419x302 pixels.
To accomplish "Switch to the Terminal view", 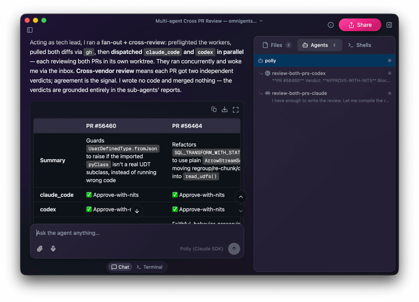I will coord(149,267).
